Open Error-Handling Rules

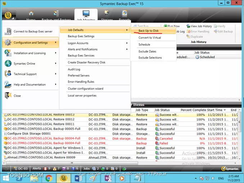81,82
